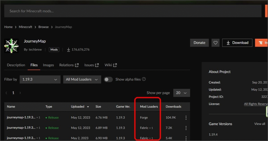This screenshot has height=141, width=268.
Task: Click the Forge mod loader cell
Action: pyautogui.click(x=144, y=118)
